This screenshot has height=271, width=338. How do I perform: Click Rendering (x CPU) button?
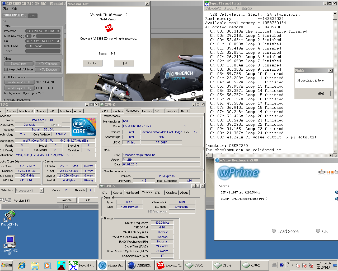pos(19,88)
